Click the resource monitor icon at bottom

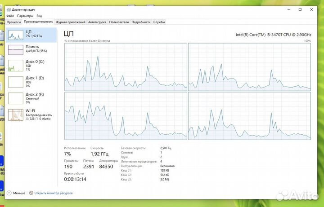31,193
